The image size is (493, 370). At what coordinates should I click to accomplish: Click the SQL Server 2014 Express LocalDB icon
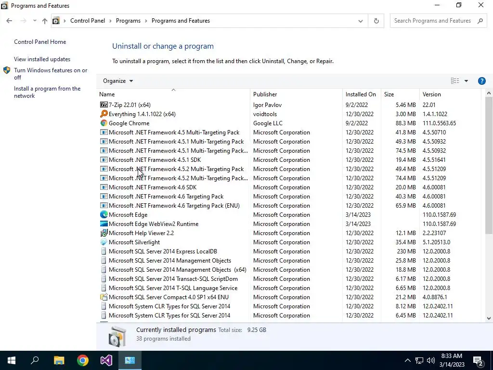pos(104,251)
